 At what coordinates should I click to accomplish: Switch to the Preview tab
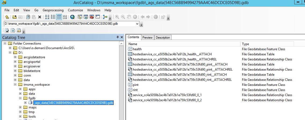point(148,38)
